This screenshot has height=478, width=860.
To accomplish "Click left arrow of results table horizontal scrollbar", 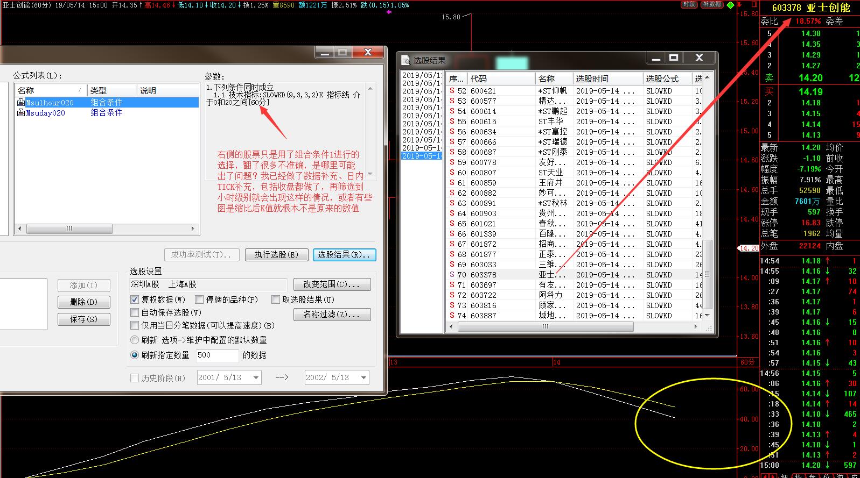I will (451, 326).
